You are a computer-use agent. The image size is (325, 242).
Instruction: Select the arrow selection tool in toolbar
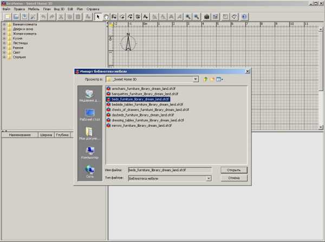coord(98,17)
